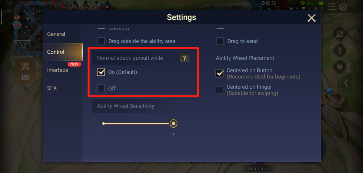Tap the attack signal hexagon icon

340,34
